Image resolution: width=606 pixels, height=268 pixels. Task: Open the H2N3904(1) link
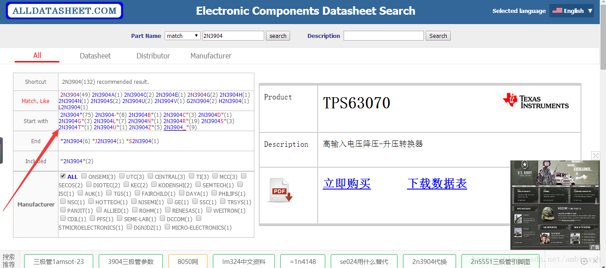coord(234,101)
